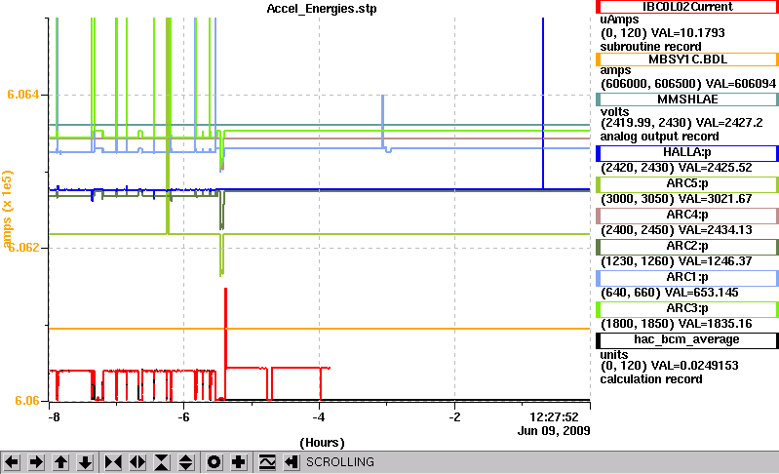This screenshot has height=474, width=779.
Task: Click the -8 x-axis tick label
Action: coord(54,416)
